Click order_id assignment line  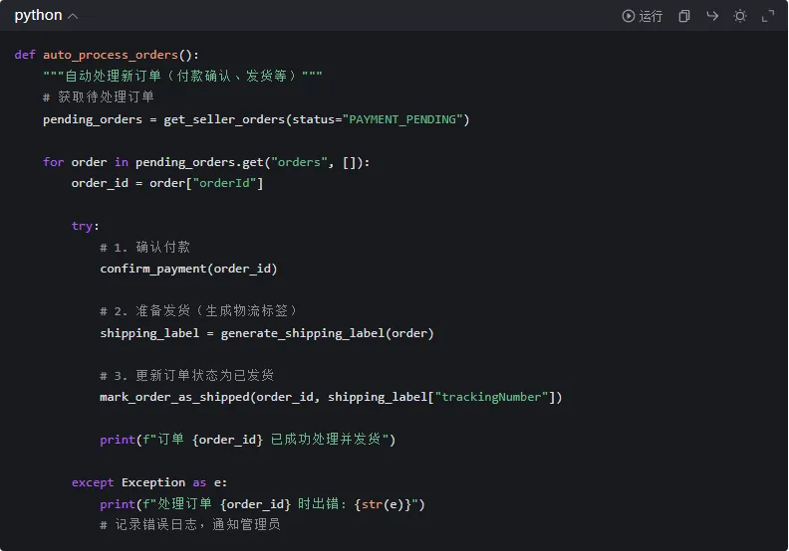167,183
